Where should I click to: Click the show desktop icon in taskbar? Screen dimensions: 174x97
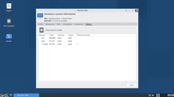click(x=11, y=95)
